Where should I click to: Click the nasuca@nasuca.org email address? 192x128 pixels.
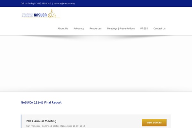point(64,4)
